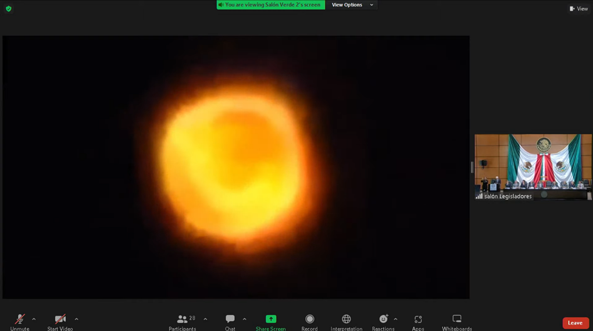Screen dimensions: 593x331
Task: Open the View menu at top right
Action: [578, 9]
